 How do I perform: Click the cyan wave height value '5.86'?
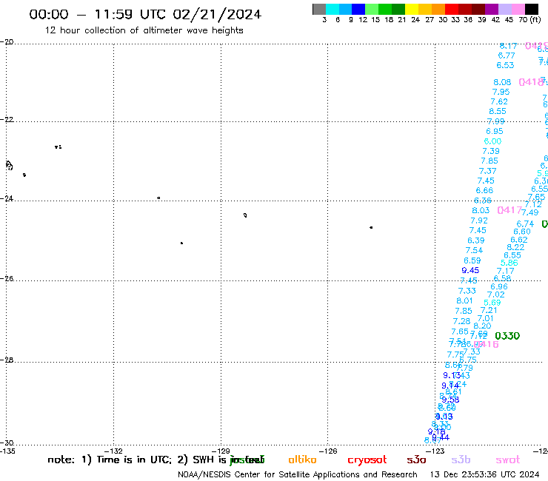pos(509,263)
